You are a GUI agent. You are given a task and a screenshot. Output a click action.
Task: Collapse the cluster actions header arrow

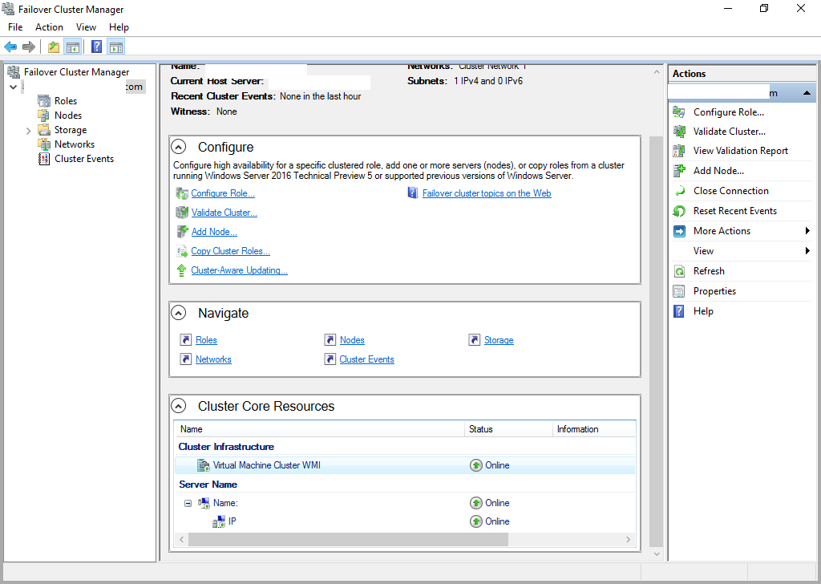tap(807, 93)
